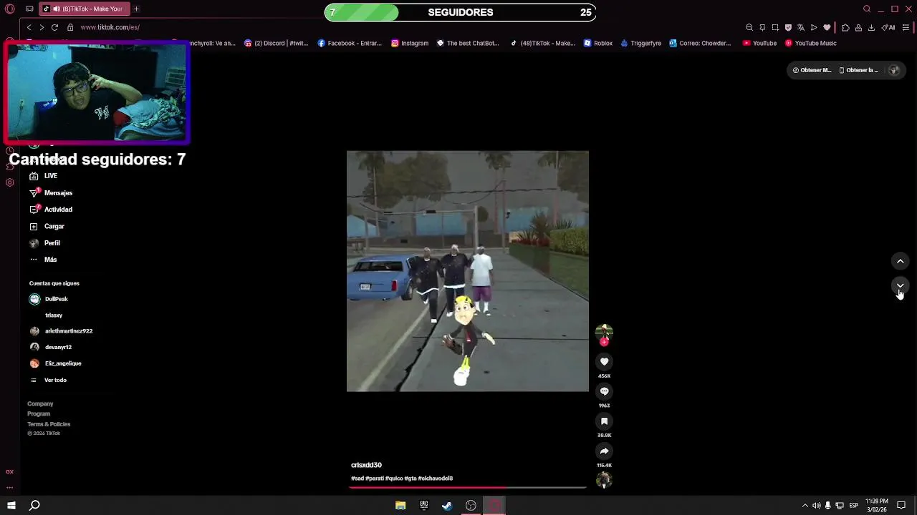Open the LIVE section in sidebar
917x515 pixels.
43,176
